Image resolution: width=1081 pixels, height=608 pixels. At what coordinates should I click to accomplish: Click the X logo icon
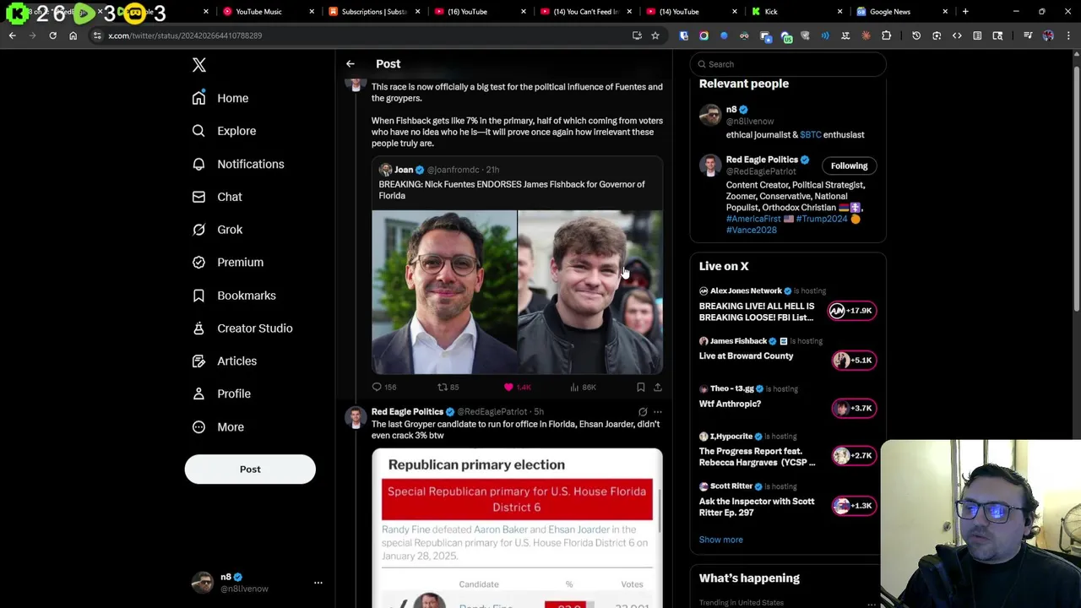click(199, 65)
